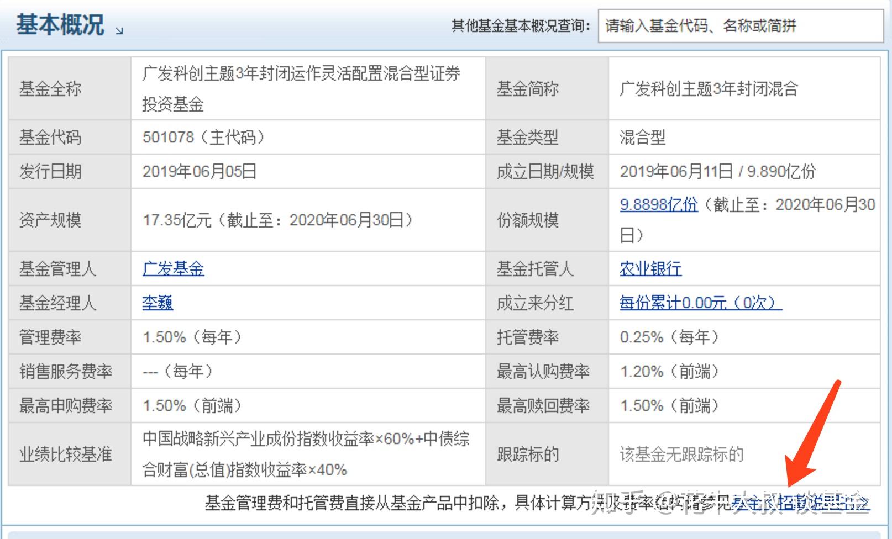Select the 最高赎回费率 row label
Viewport: 892px width, 539px height.
click(x=544, y=406)
